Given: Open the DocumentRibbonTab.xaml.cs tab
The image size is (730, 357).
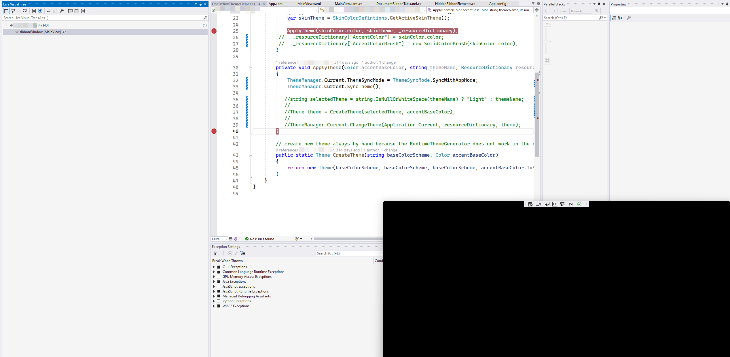Looking at the screenshot, I should [x=399, y=4].
